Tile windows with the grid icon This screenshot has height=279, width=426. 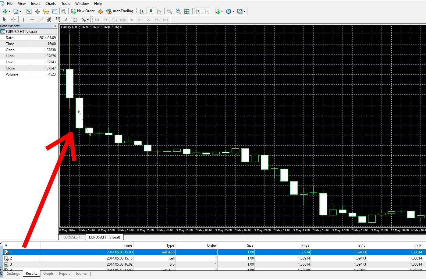(187, 11)
